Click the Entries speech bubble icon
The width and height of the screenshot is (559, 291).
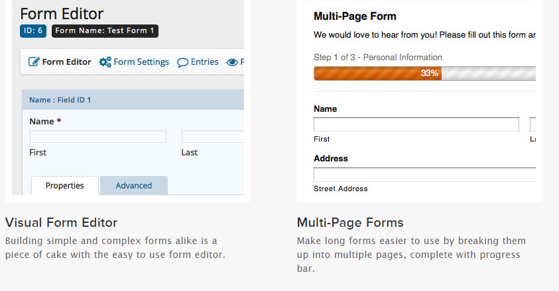[x=182, y=63]
